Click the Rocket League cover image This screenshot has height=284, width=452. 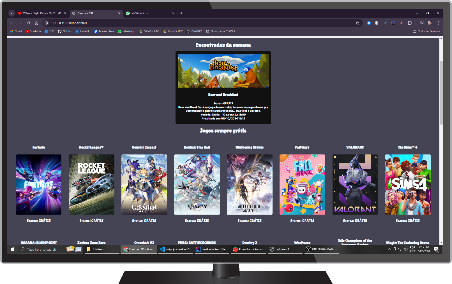click(91, 184)
